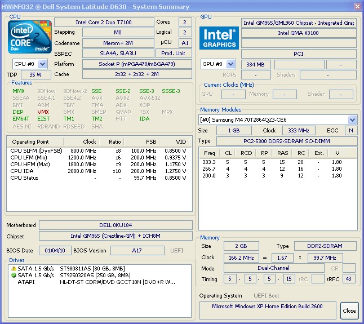Click the VID column header

(174, 142)
